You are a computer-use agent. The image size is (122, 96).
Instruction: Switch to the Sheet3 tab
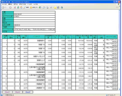28,92
